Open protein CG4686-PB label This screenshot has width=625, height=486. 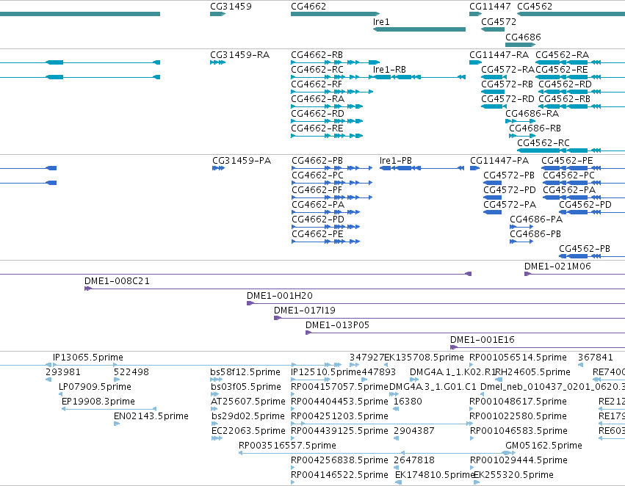coord(535,234)
